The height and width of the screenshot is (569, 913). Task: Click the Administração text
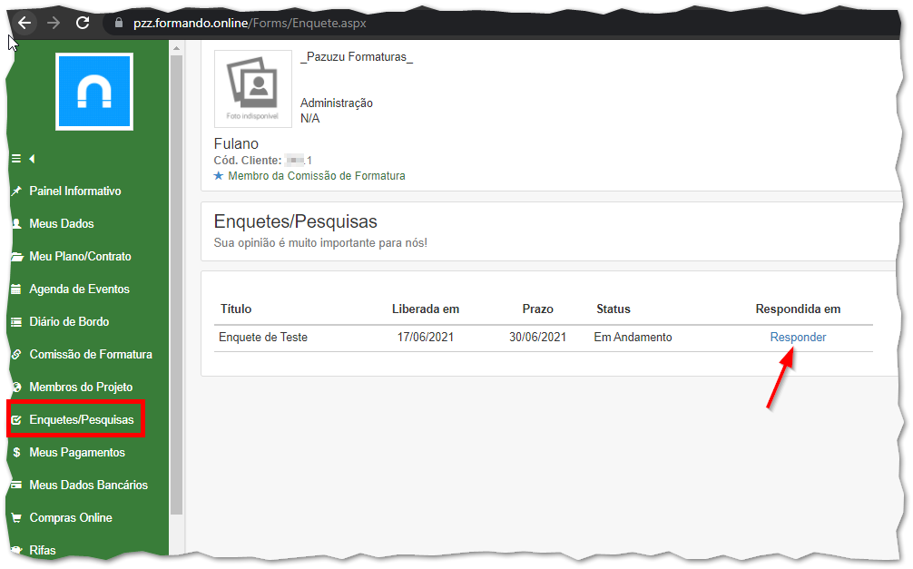(x=337, y=103)
